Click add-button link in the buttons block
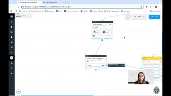 click(102, 68)
